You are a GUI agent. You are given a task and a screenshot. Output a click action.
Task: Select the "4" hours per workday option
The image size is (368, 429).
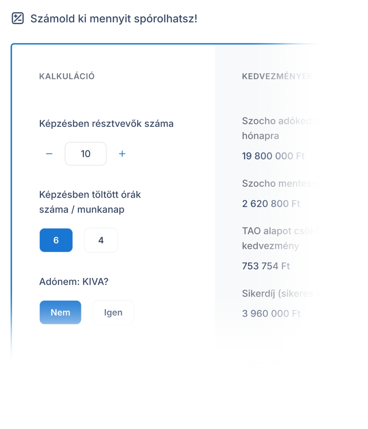101,240
